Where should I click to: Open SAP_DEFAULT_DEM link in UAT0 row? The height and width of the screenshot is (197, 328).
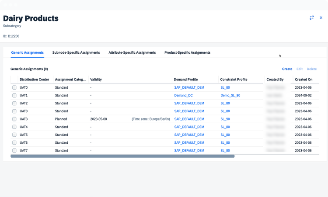pyautogui.click(x=189, y=87)
